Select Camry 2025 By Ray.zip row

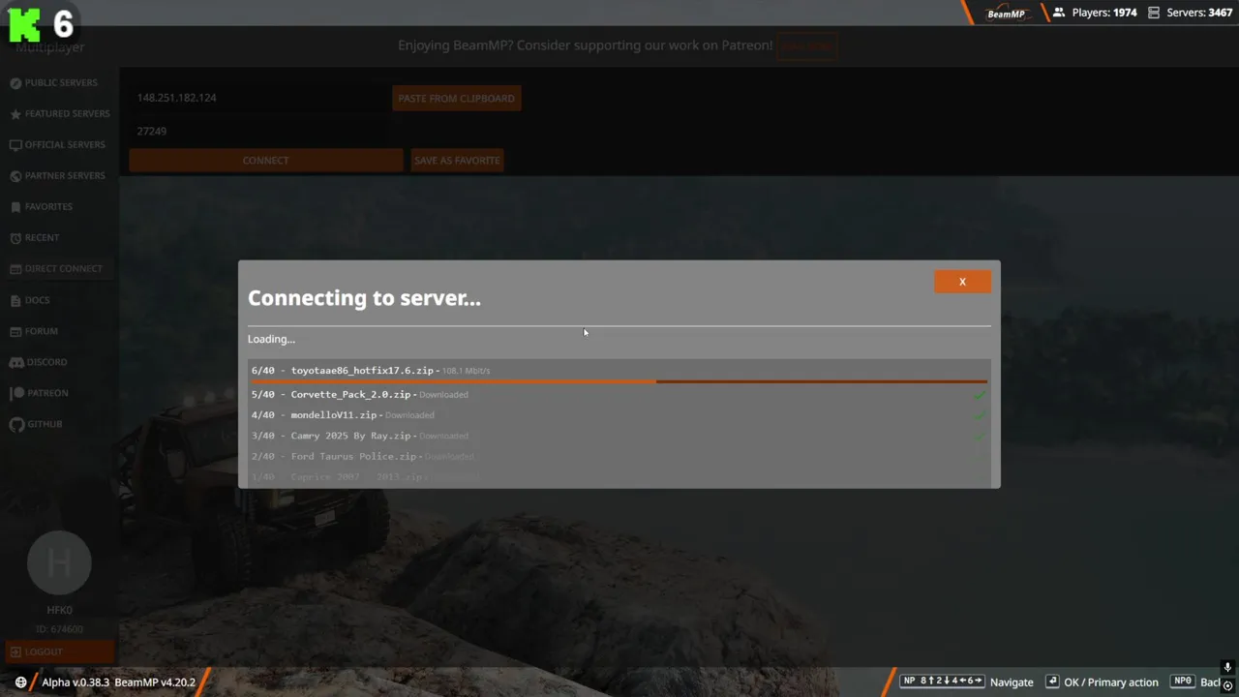(619, 436)
